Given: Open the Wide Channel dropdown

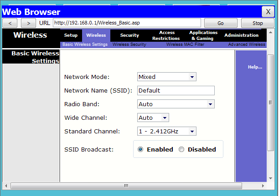Looking at the screenshot, I should click(x=153, y=118).
